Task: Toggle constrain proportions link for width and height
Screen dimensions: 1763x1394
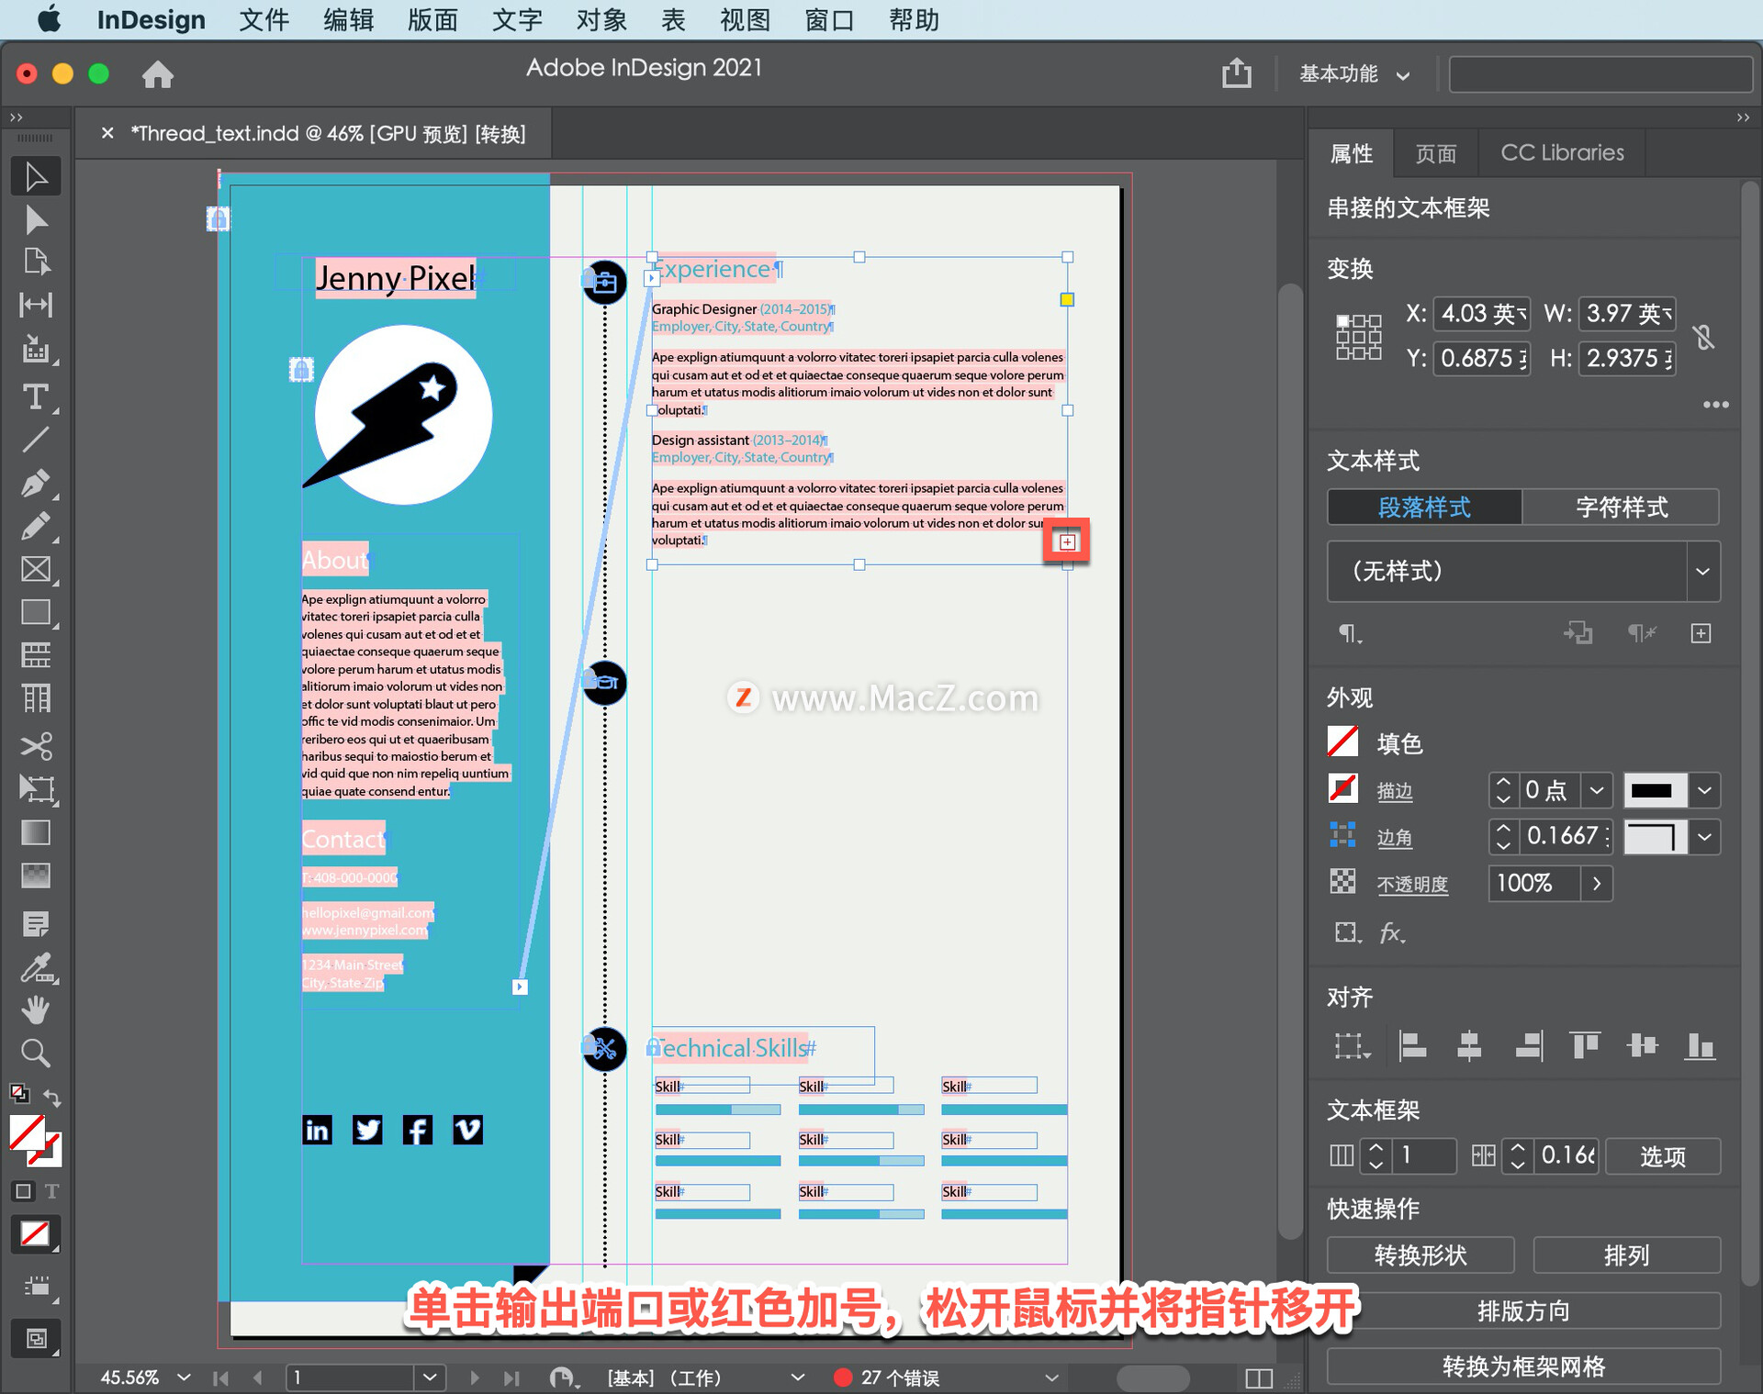Action: tap(1704, 337)
